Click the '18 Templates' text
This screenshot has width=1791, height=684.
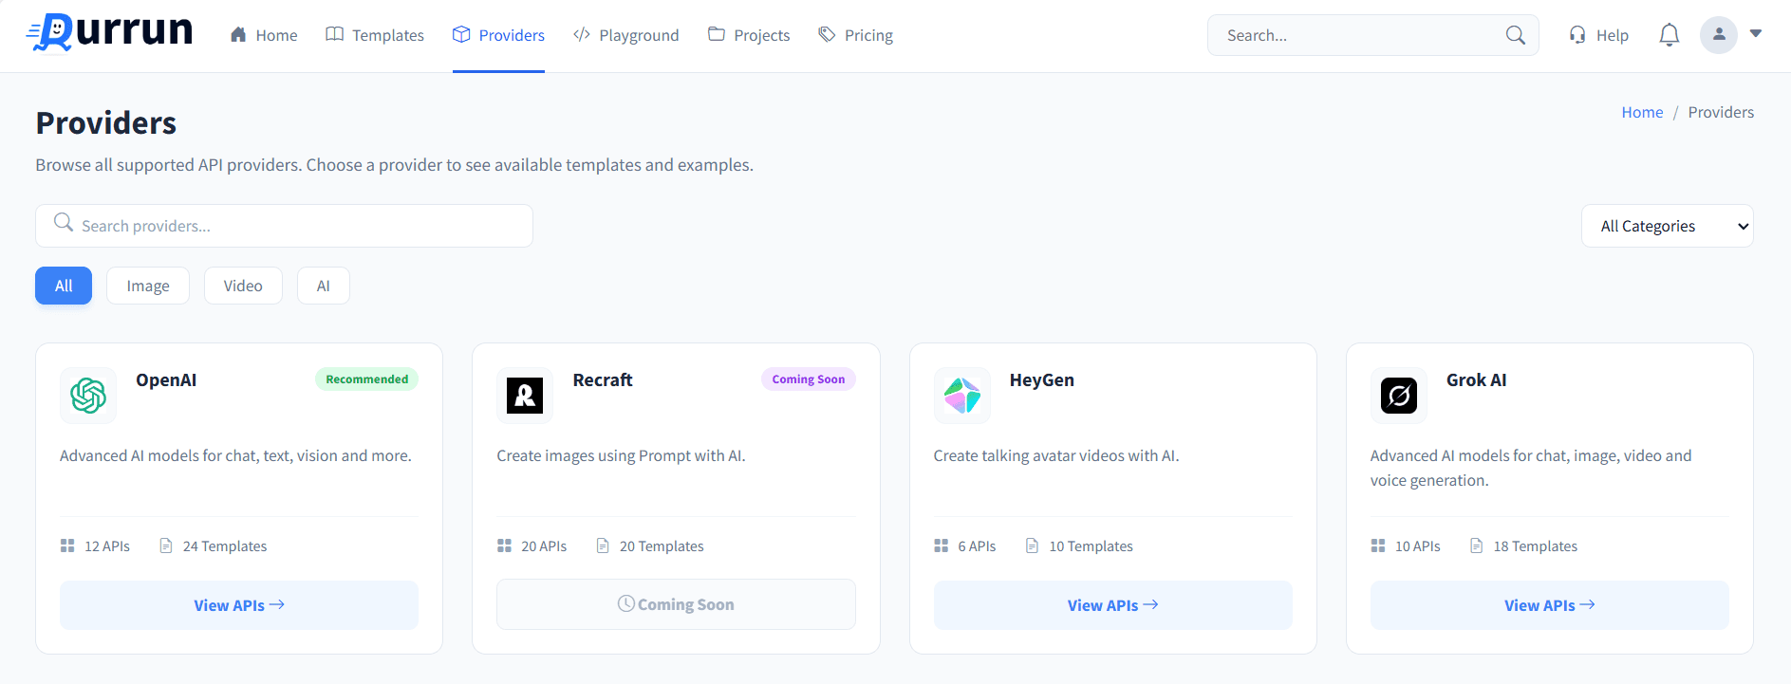(1536, 546)
